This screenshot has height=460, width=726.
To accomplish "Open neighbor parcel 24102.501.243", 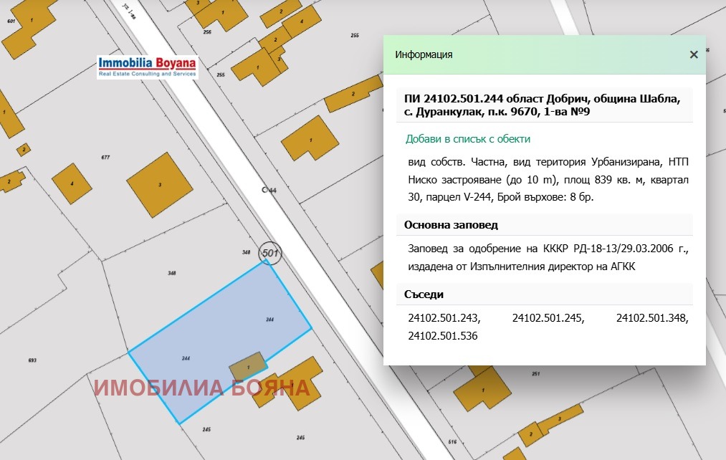I will [x=444, y=318].
